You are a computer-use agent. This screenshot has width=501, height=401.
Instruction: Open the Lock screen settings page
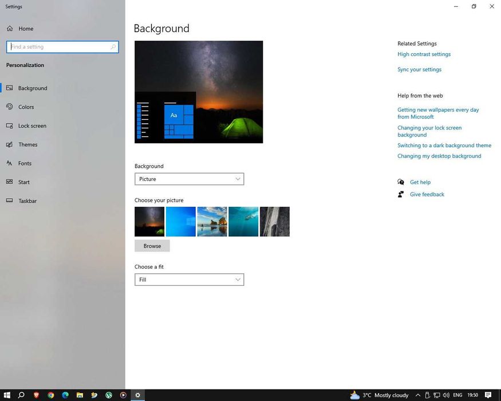62,125
